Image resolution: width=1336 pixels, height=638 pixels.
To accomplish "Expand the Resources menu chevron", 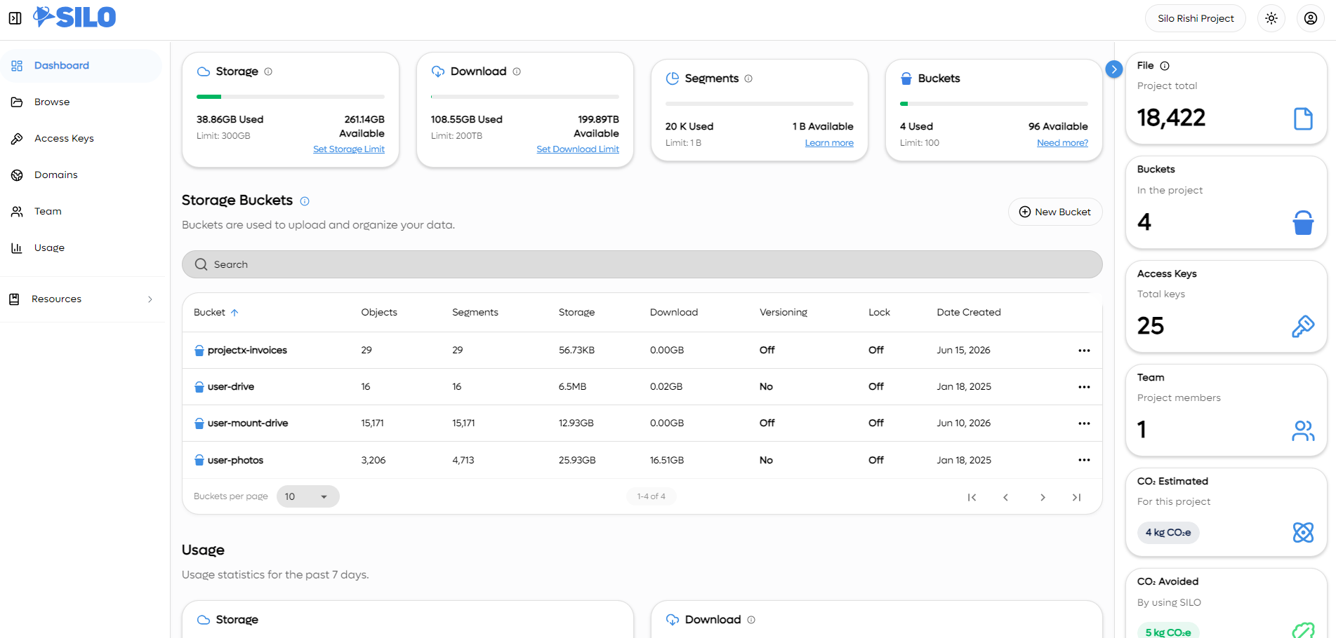I will (150, 299).
